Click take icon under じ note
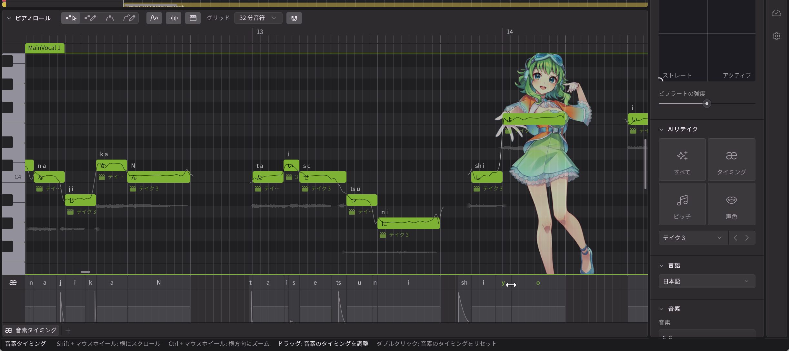789x351 pixels. click(x=70, y=212)
